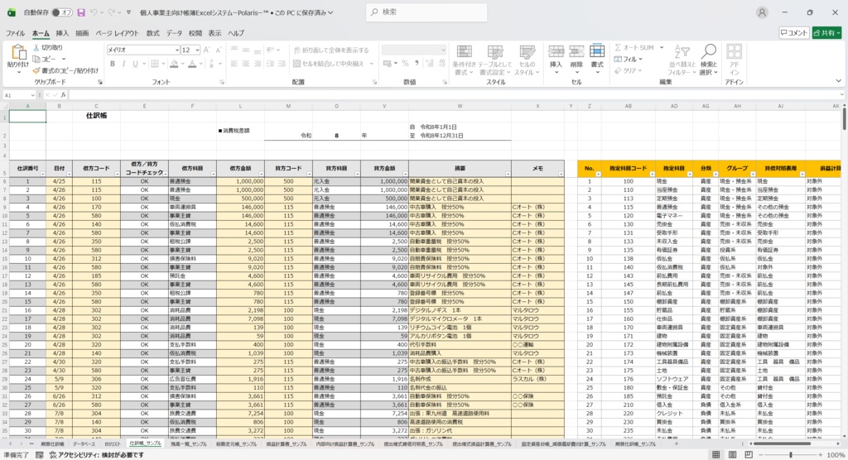Viewport: 848px width, 460px height.
Task: Toggle Italic formatting
Action: point(124,64)
